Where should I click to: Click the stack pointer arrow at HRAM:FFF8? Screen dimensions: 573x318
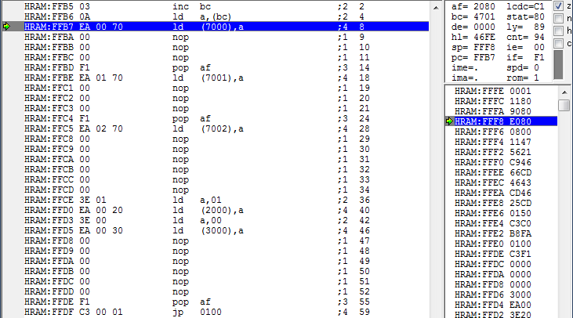click(x=449, y=121)
